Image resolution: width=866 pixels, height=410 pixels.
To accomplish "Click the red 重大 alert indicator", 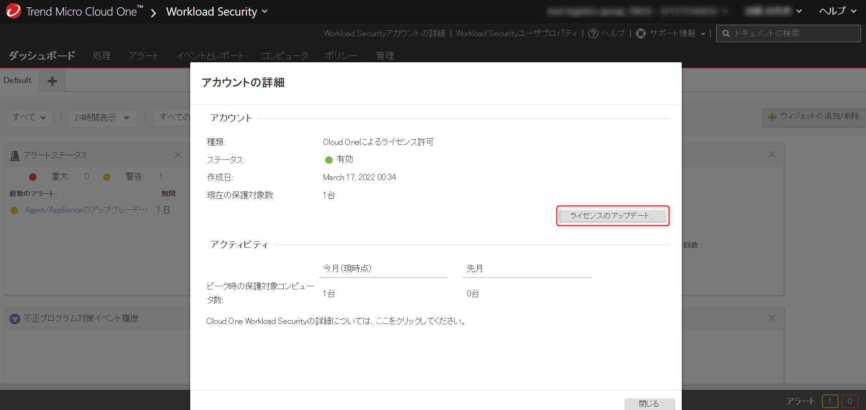I will click(33, 177).
